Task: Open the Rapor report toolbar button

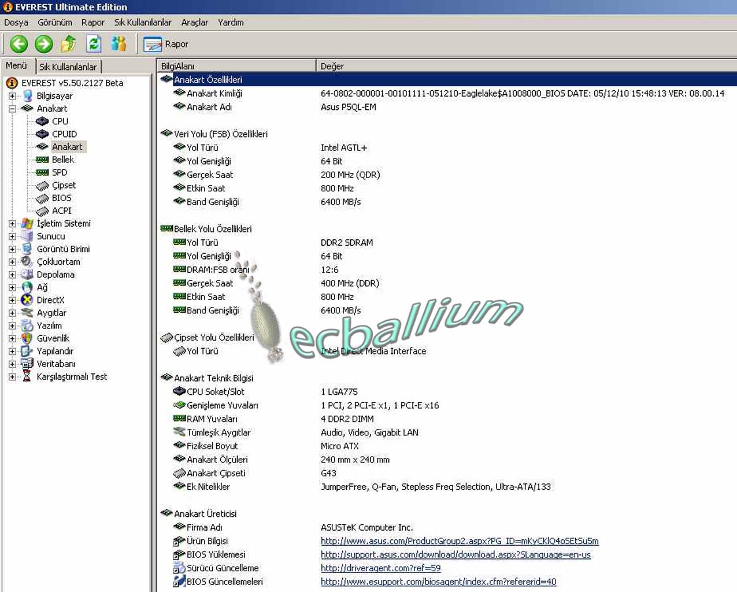Action: point(166,44)
